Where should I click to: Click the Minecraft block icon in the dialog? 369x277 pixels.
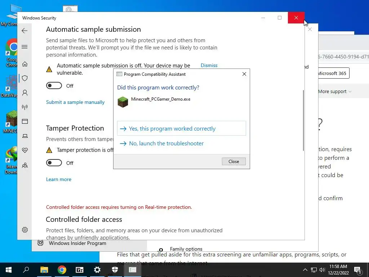coord(123,102)
